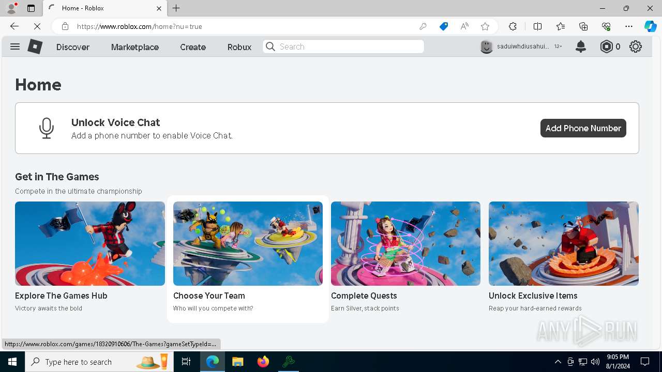Click the taskbar search box
Screen dimensions: 662x372
tap(99, 362)
